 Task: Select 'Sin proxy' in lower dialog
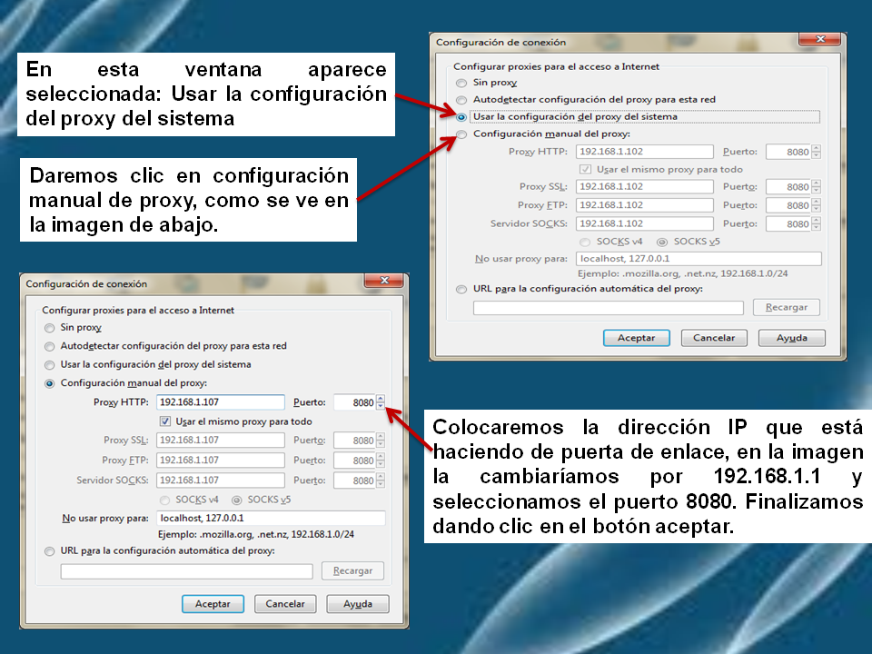click(x=49, y=328)
